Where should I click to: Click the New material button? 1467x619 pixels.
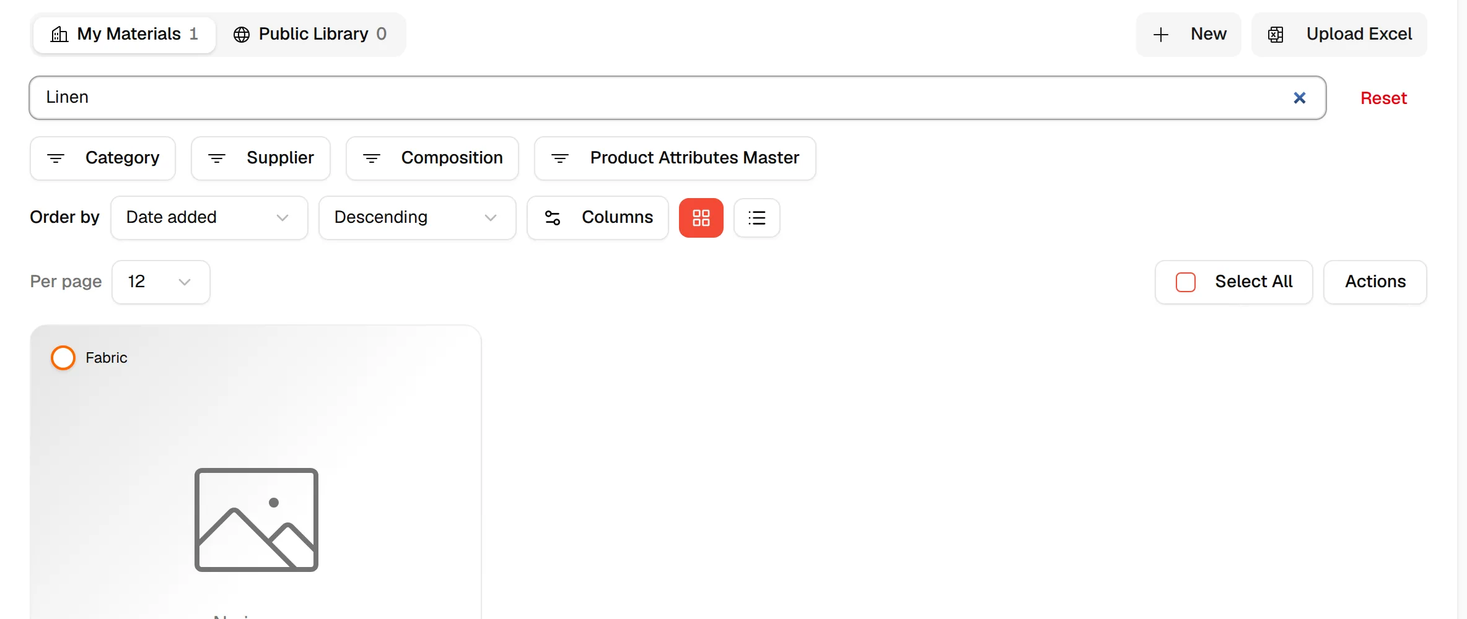tap(1188, 34)
